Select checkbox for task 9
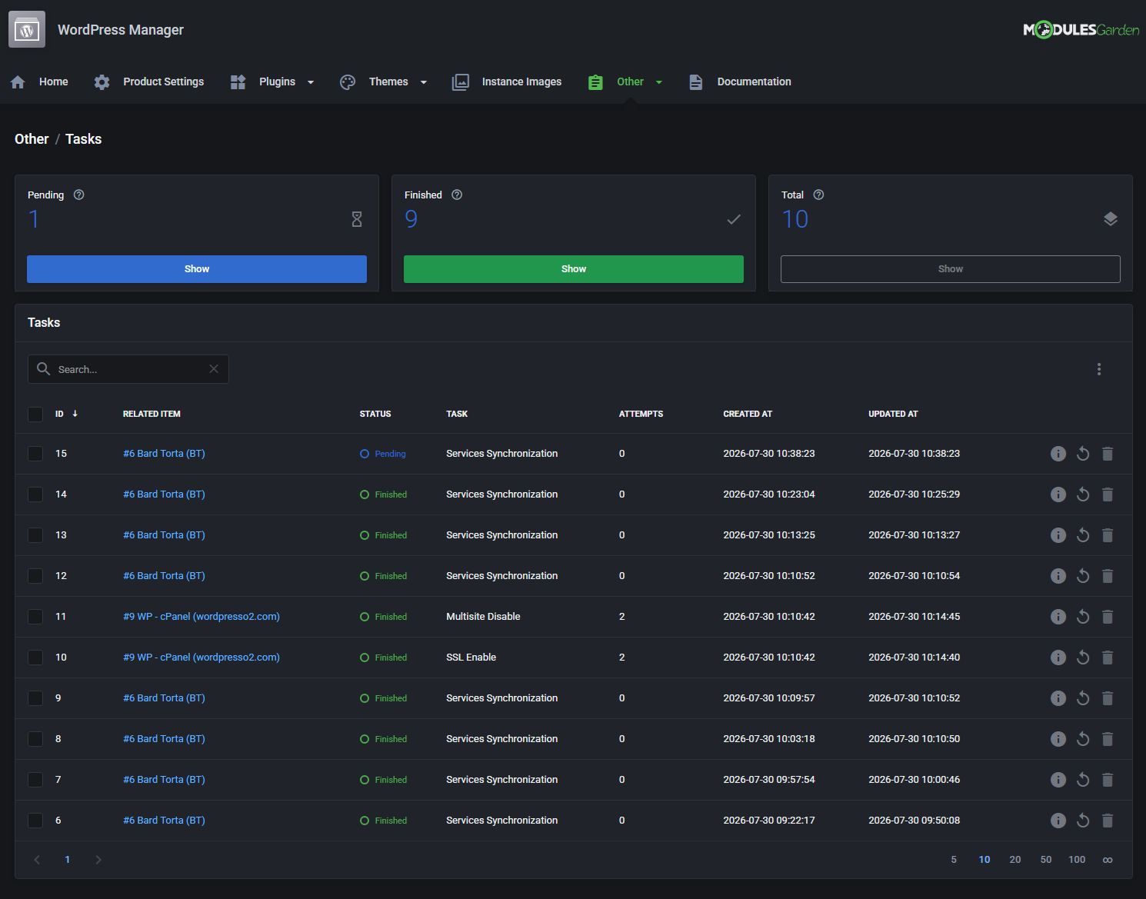1146x899 pixels. (x=35, y=698)
